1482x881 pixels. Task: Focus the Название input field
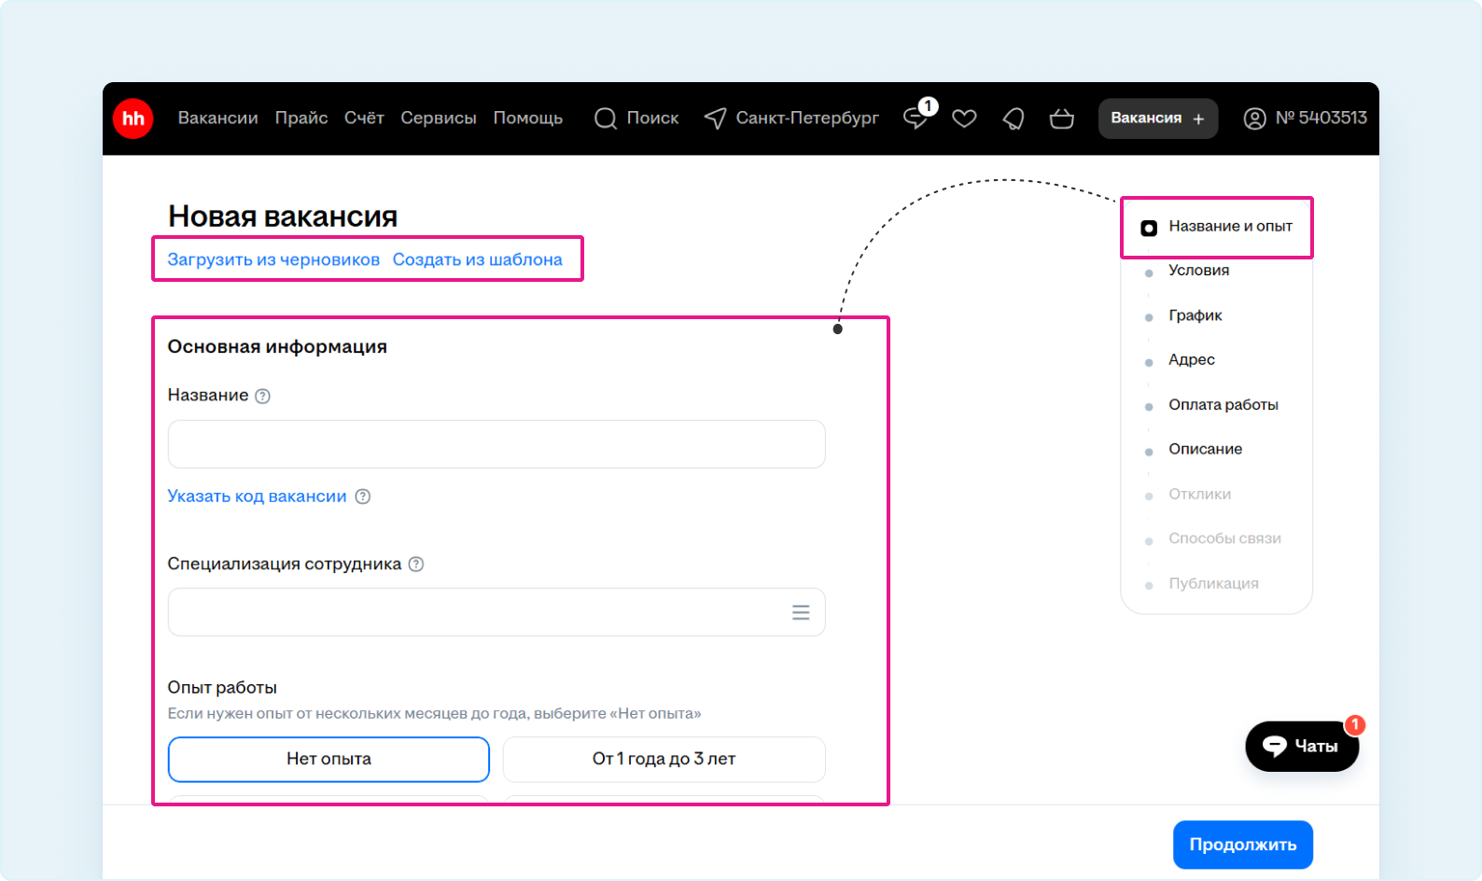point(496,444)
